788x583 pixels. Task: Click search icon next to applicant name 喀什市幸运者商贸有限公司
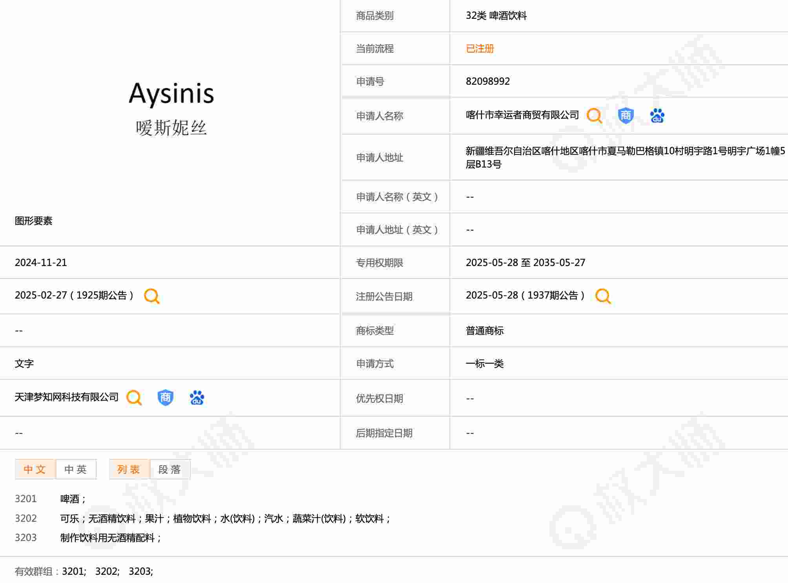coord(594,116)
